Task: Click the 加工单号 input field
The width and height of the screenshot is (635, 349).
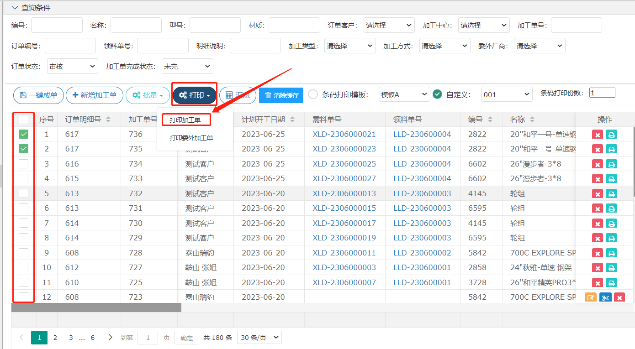Action: coord(576,26)
